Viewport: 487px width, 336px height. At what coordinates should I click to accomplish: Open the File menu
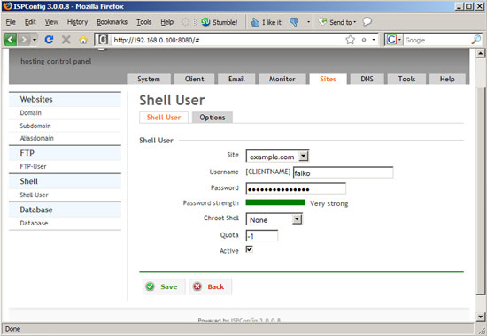click(x=11, y=22)
